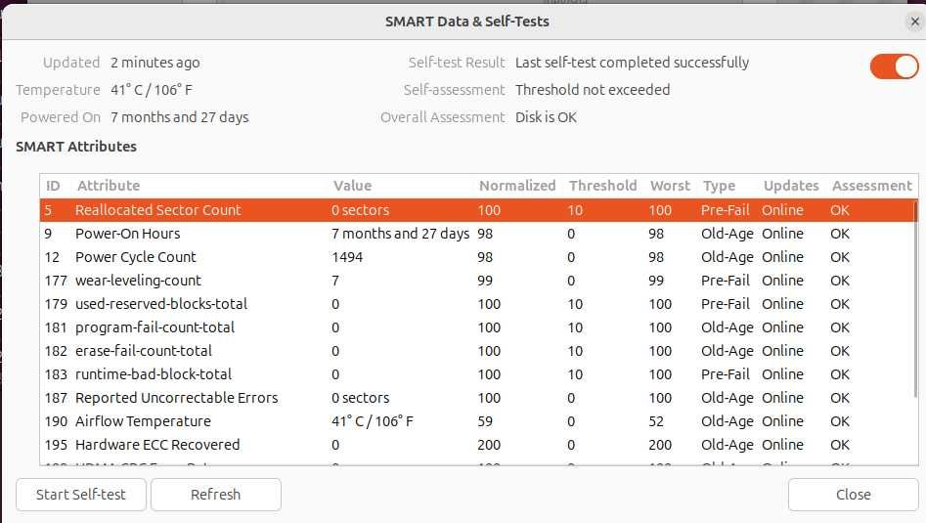
Task: Sort by the Attribute column header
Action: click(x=109, y=186)
